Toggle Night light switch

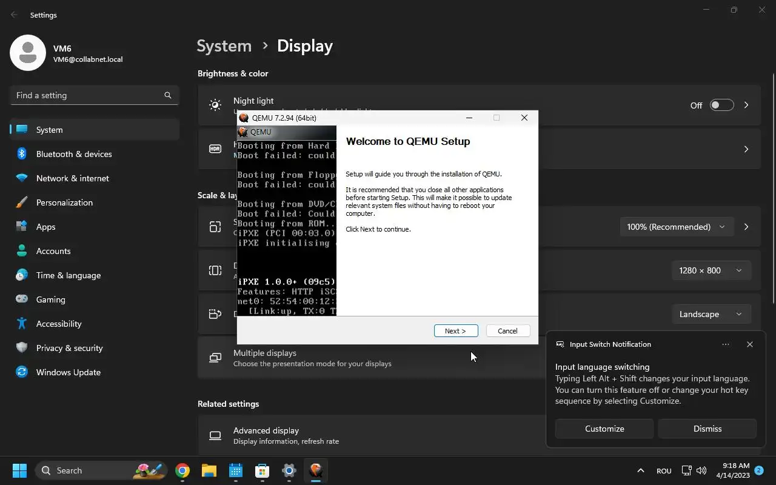[x=721, y=105]
